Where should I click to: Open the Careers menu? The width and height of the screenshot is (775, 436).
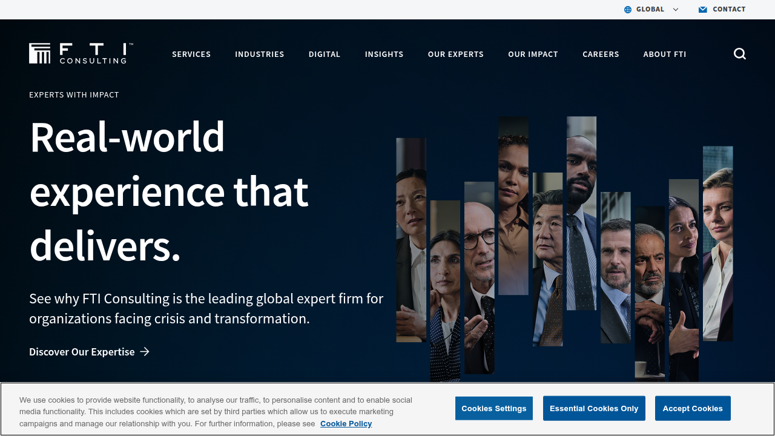(x=601, y=54)
